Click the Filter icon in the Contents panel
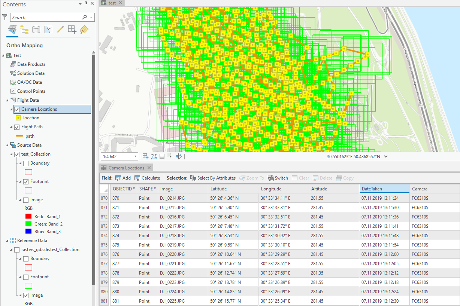 [5, 17]
